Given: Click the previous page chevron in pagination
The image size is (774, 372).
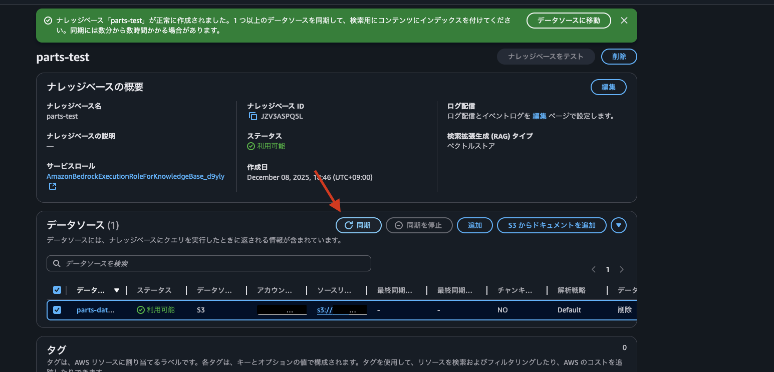Looking at the screenshot, I should point(594,269).
